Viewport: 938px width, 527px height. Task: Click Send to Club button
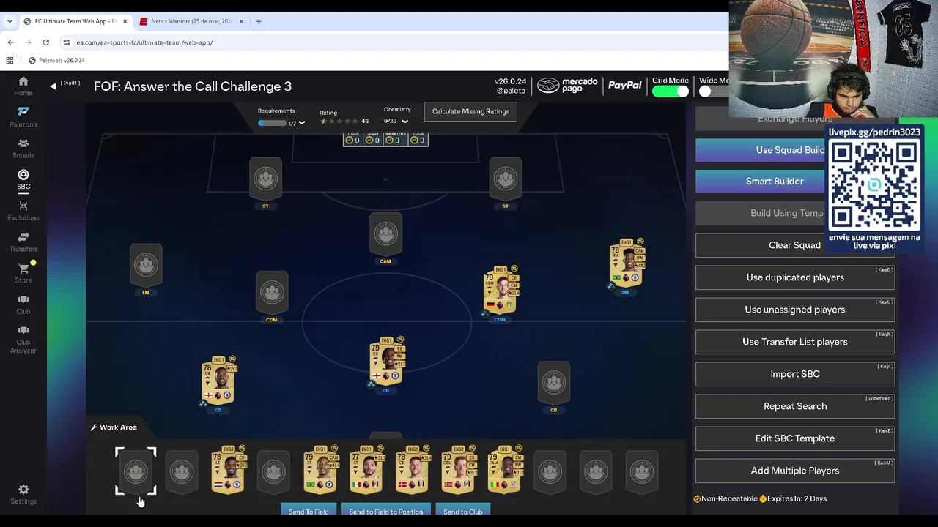tap(463, 510)
